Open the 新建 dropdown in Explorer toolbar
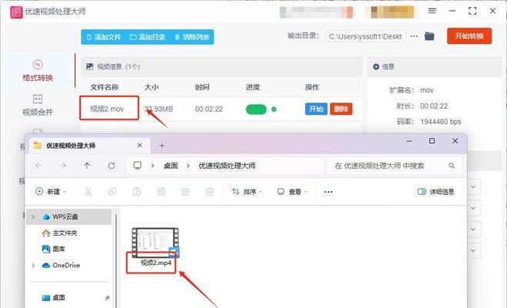This screenshot has height=308, width=507. click(x=51, y=192)
